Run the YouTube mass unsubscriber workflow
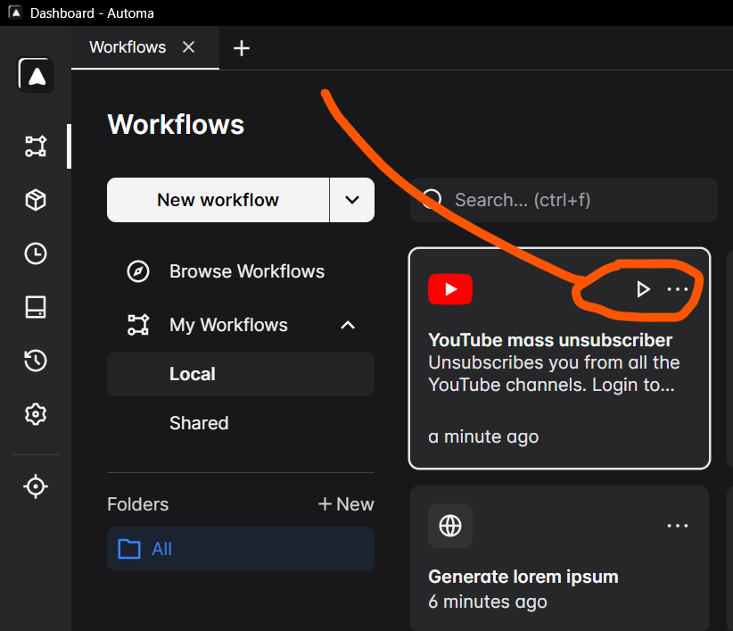733x631 pixels. click(x=643, y=289)
